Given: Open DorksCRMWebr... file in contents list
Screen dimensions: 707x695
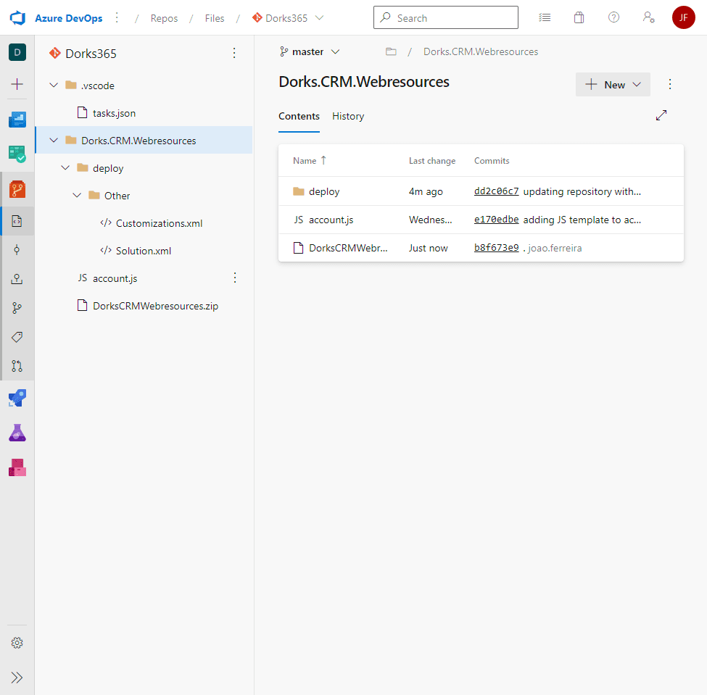Looking at the screenshot, I should (x=348, y=248).
